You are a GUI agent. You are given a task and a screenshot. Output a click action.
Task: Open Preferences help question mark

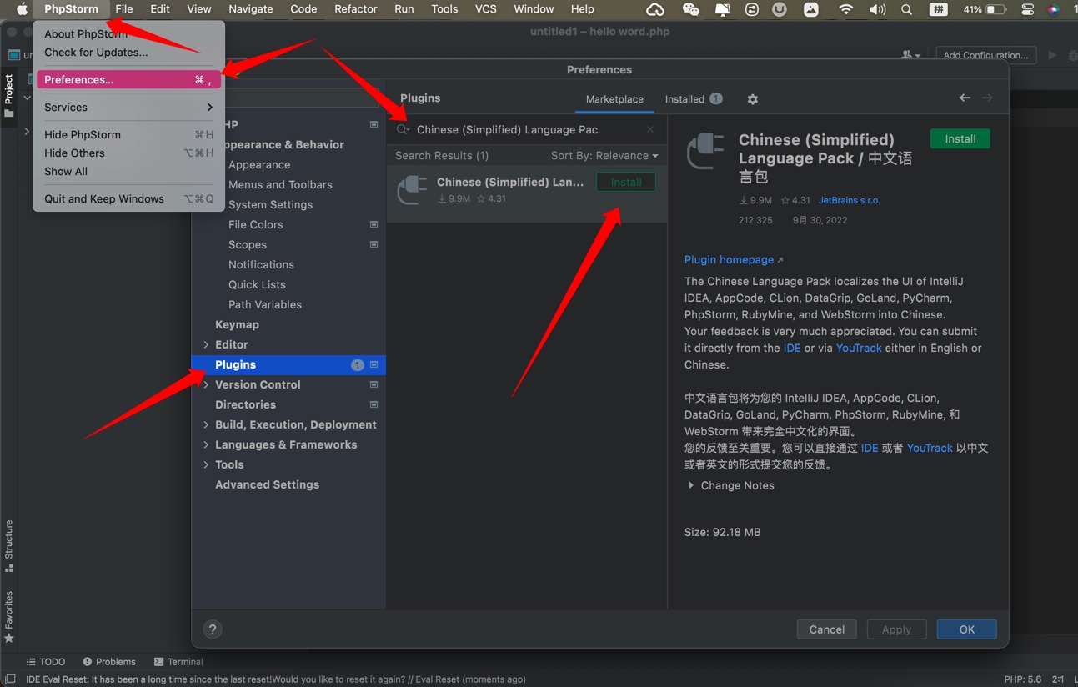[212, 629]
